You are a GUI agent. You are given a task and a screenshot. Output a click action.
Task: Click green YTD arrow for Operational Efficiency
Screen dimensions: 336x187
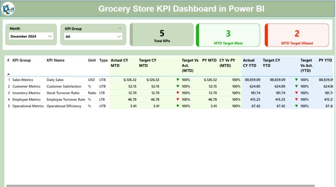(x=296, y=106)
